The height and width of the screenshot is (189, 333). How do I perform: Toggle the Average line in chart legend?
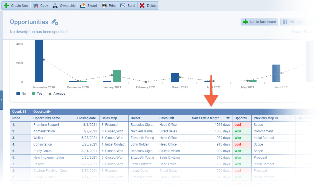[50, 94]
